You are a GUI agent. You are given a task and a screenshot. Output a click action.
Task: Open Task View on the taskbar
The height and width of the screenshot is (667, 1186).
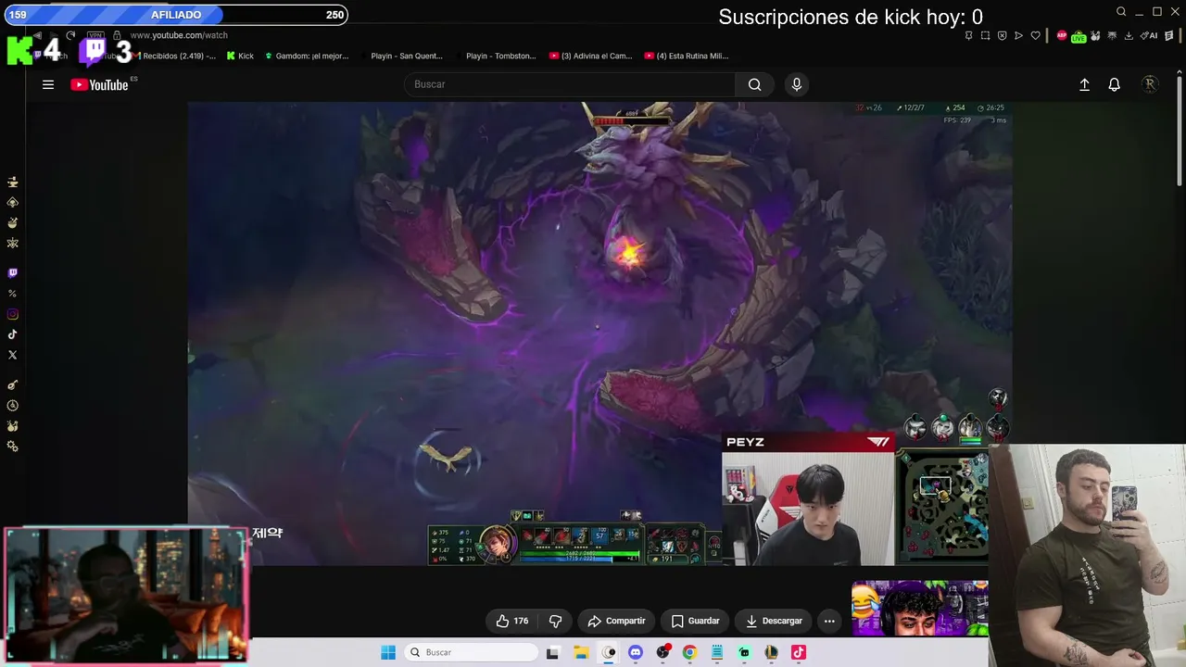(x=552, y=652)
